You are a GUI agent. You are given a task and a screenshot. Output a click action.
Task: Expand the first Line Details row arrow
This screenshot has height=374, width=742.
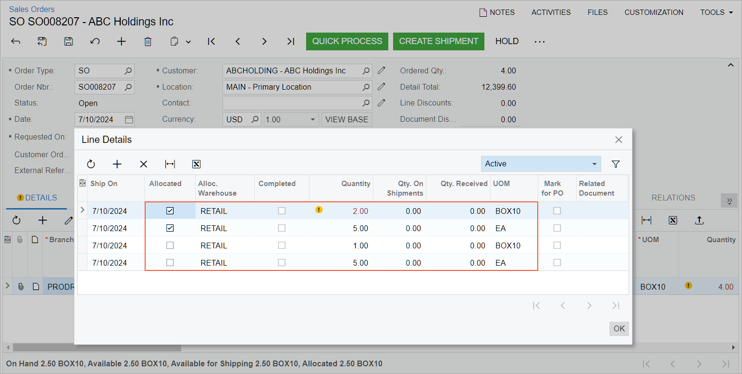(82, 210)
